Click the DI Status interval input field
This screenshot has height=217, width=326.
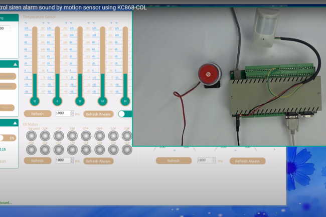pyautogui.click(x=62, y=160)
